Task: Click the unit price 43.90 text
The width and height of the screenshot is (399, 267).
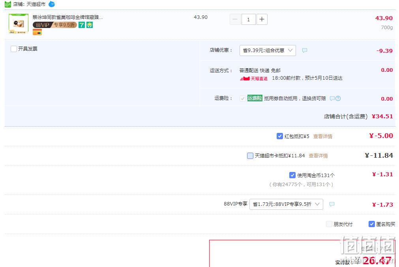Action: 200,17
